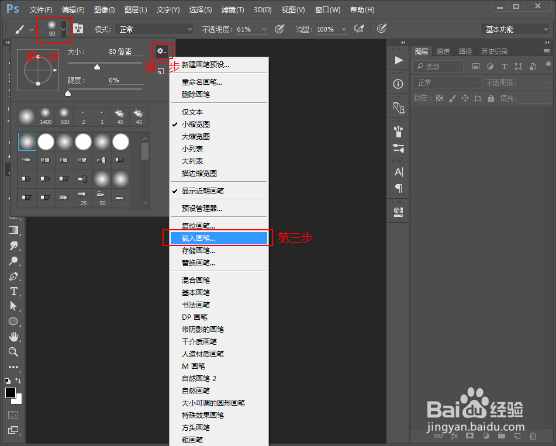Click the black foreground color swatch
Screen dimensions: 556x446
click(11, 393)
